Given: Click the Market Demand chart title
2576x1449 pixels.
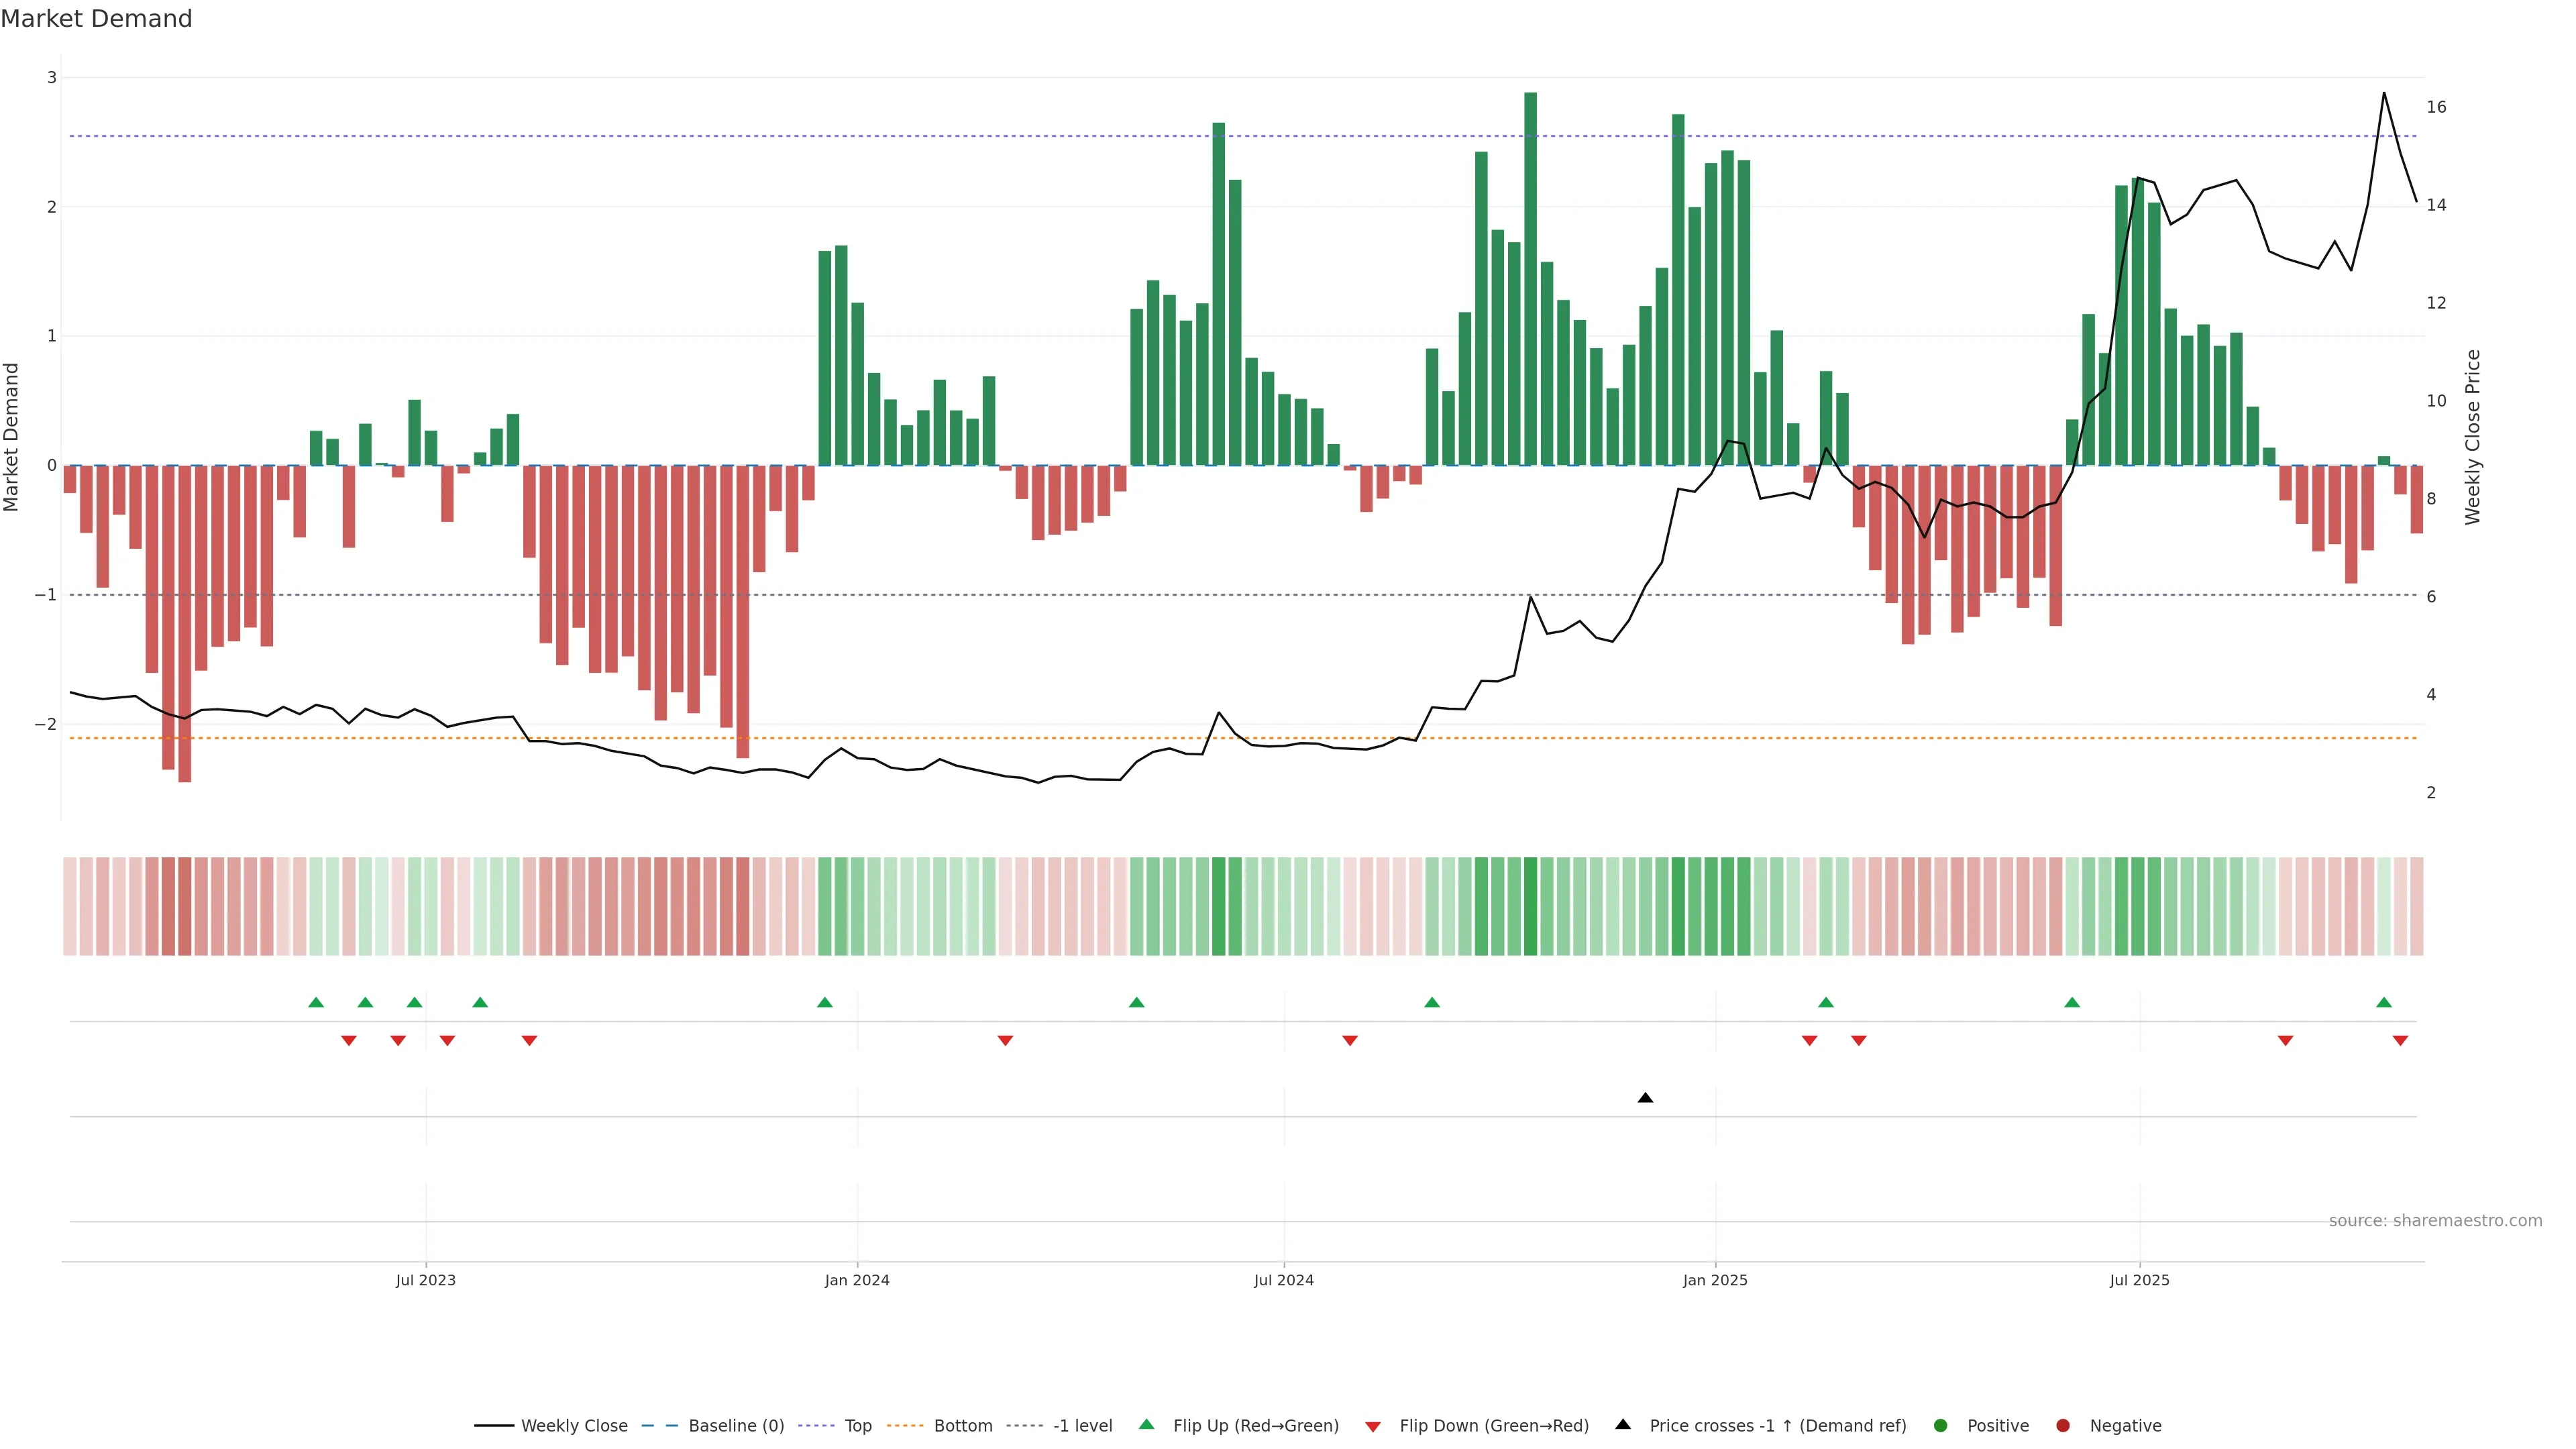Looking at the screenshot, I should pos(96,18).
